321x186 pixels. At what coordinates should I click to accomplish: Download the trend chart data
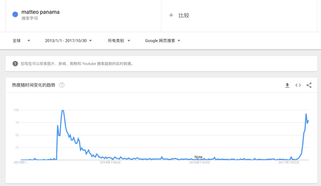pyautogui.click(x=287, y=85)
